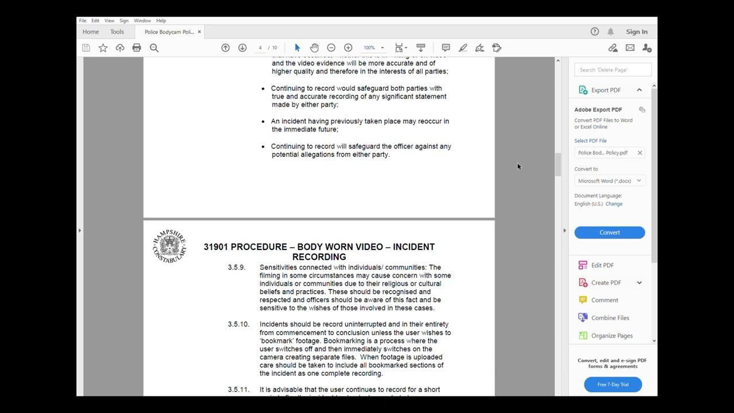Screen dimensions: 734x413
Task: Remove the selected Police Bodycam Policy.pdf file
Action: (x=640, y=153)
